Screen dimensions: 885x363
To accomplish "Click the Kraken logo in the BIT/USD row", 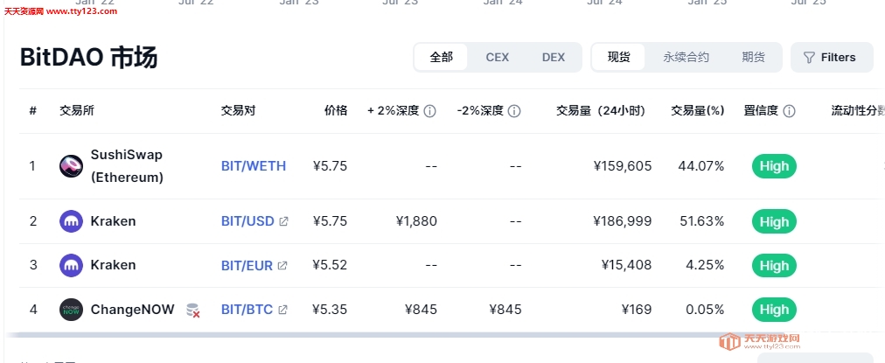I will point(71,220).
